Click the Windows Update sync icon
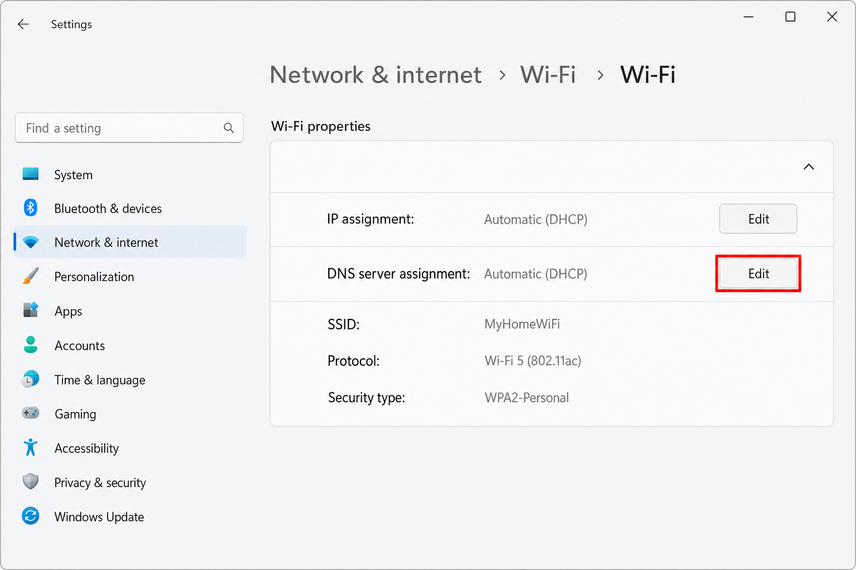 pos(31,516)
